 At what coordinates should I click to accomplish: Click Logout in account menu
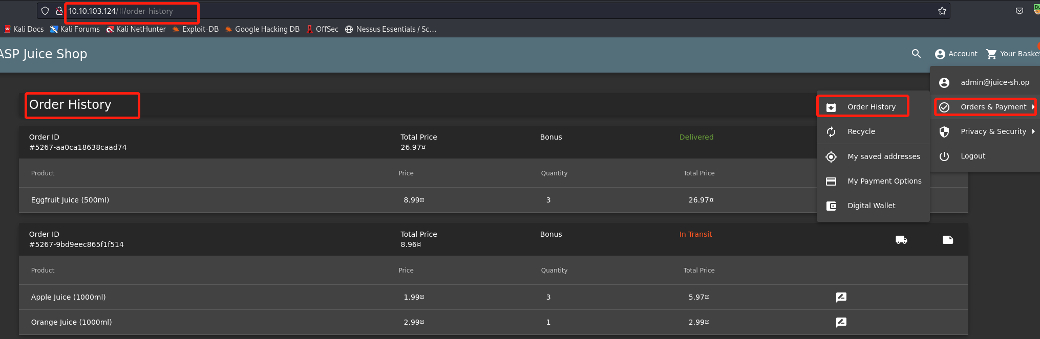tap(972, 156)
